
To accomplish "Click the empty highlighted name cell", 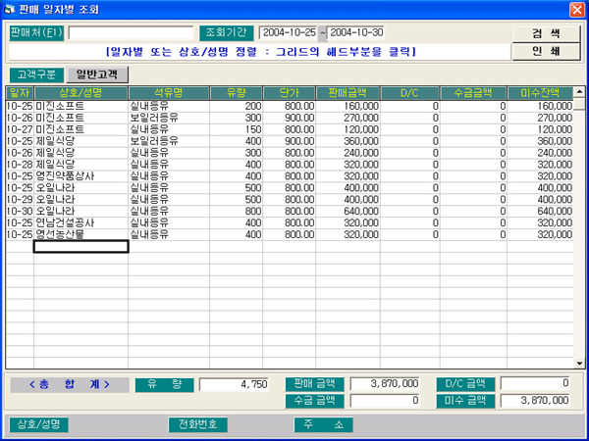I will coord(80,246).
